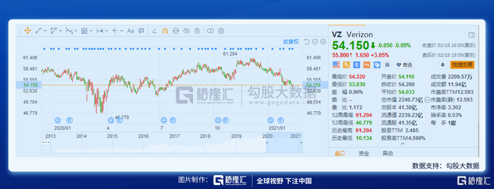
Task: Open chart settings gear
Action: [x=221, y=31]
